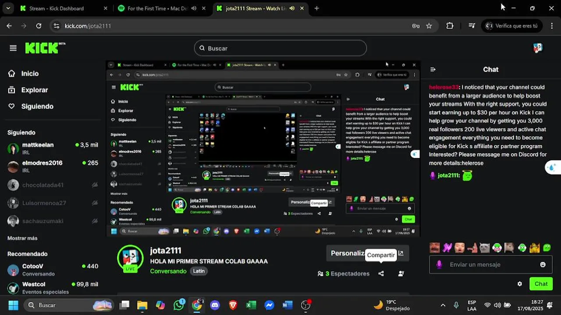561x315 pixels.
Task: Open the emoji picker in message box
Action: pyautogui.click(x=543, y=265)
